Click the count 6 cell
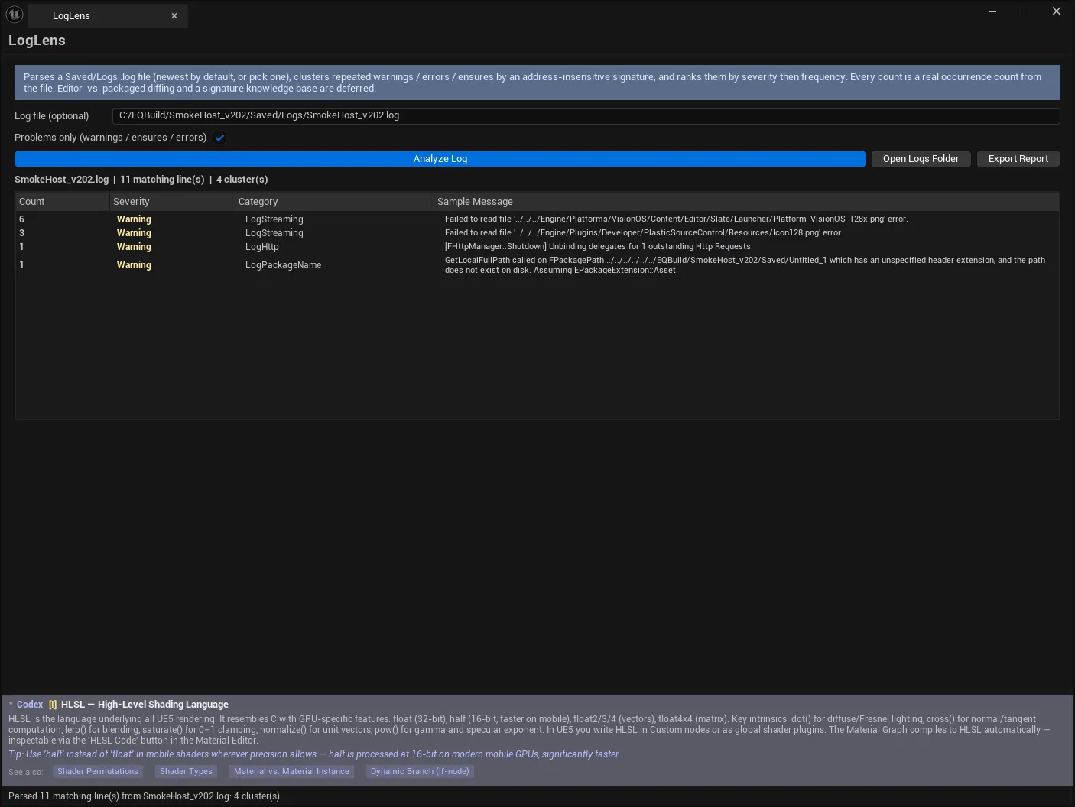 (x=21, y=219)
